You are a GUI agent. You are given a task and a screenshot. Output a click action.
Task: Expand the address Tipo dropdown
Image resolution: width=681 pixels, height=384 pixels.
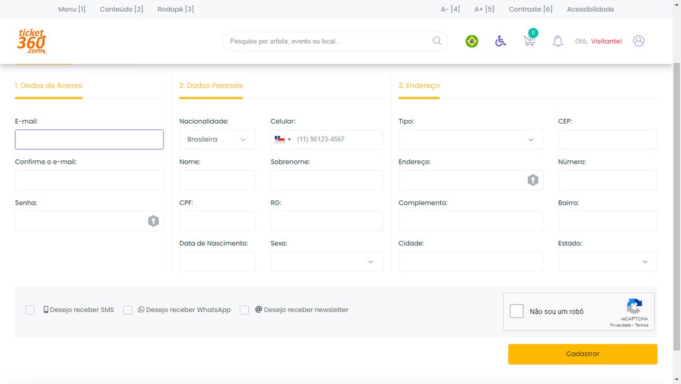(471, 140)
